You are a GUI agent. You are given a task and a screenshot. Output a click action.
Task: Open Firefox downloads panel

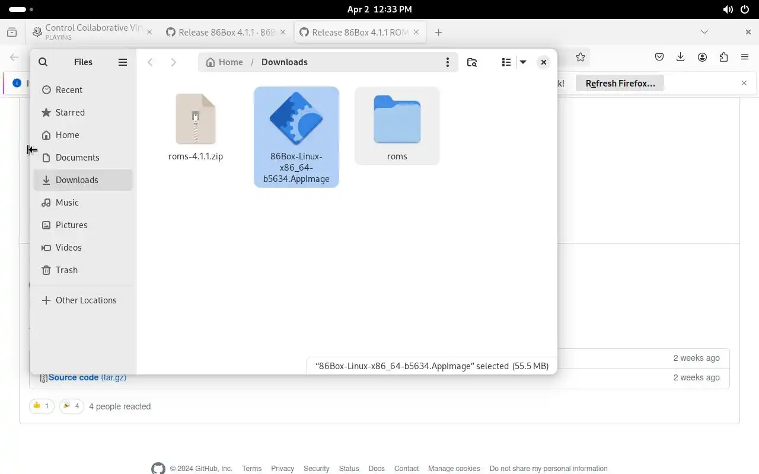click(681, 57)
